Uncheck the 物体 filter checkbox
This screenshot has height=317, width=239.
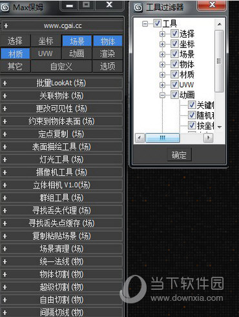click(x=174, y=64)
